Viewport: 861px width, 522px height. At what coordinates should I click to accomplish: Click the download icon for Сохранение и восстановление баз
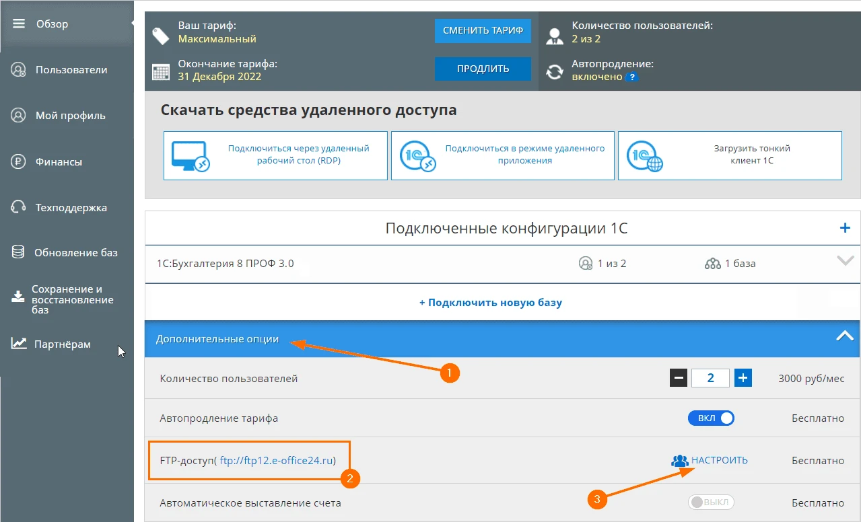(x=18, y=298)
